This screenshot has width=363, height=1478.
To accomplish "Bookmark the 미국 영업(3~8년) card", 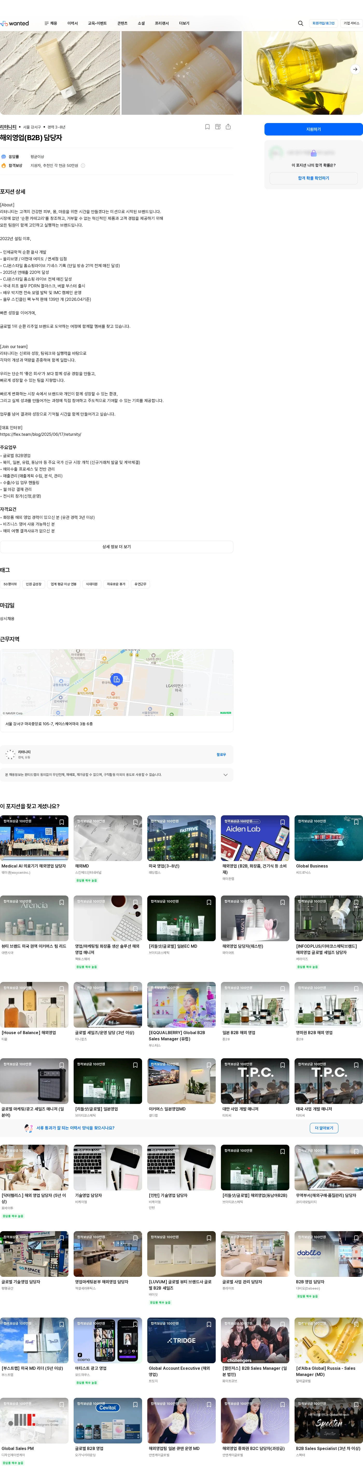I will pyautogui.click(x=209, y=822).
